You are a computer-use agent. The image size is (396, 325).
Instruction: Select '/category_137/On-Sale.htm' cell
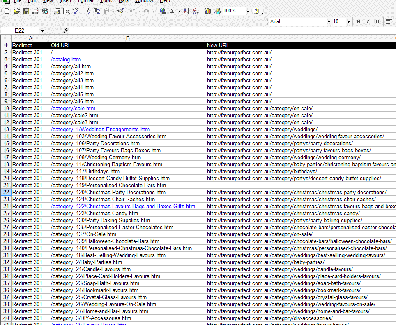tap(128, 234)
